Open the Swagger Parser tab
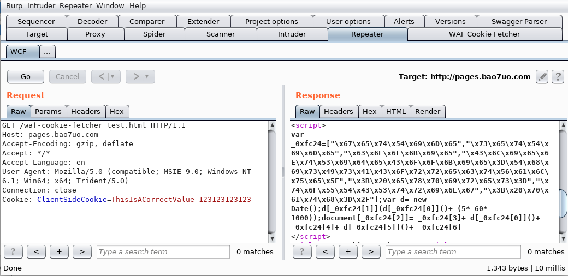Image resolution: width=568 pixels, height=276 pixels. [x=519, y=21]
